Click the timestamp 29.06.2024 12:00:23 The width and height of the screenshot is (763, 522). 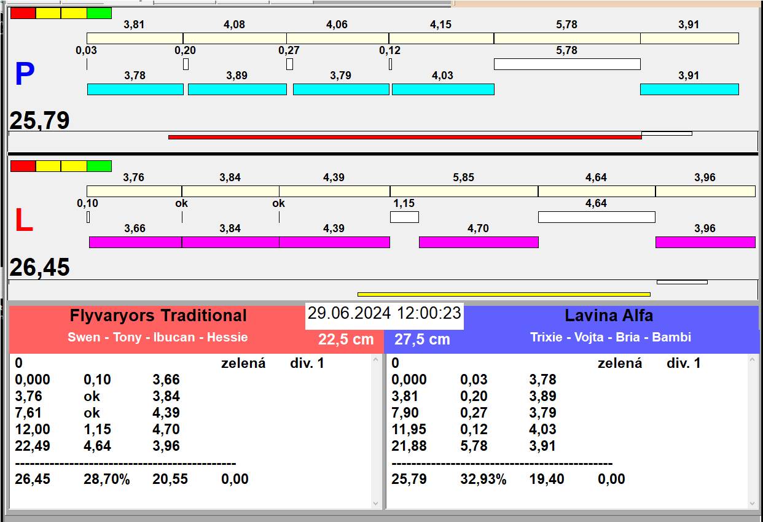385,313
